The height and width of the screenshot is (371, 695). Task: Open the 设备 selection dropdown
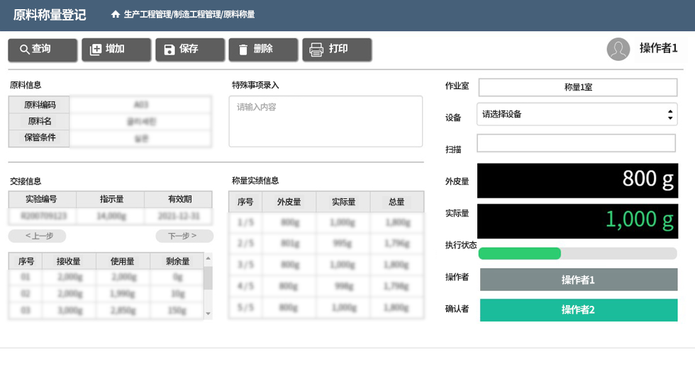[x=578, y=114]
